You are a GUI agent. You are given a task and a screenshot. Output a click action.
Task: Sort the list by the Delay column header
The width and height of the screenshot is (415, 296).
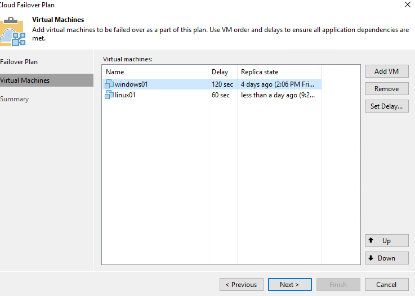coord(222,72)
